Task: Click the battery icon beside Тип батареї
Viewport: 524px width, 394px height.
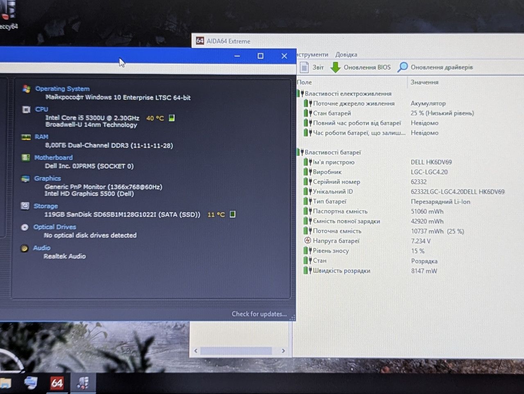Action: pos(308,201)
